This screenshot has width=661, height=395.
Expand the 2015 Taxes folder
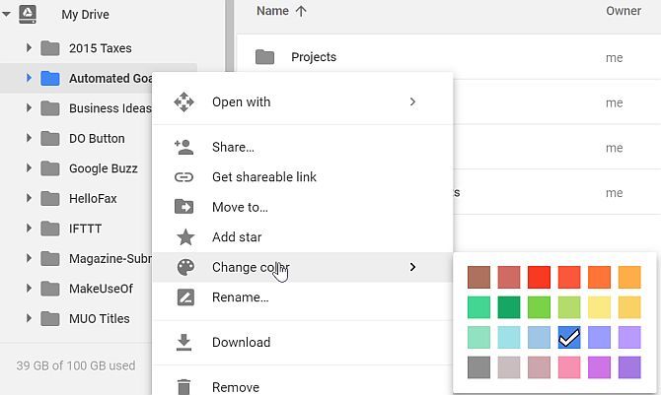(x=29, y=48)
